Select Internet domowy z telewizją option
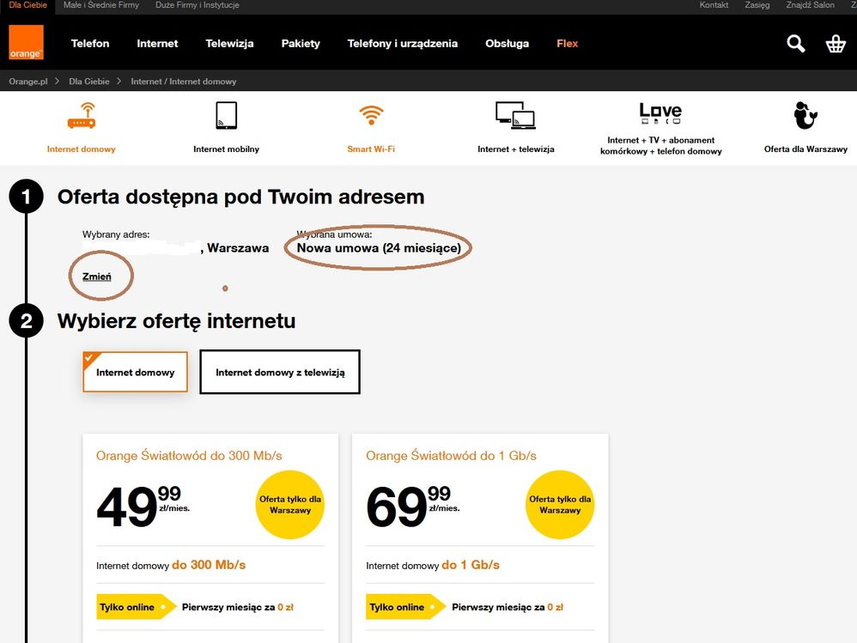 [280, 373]
